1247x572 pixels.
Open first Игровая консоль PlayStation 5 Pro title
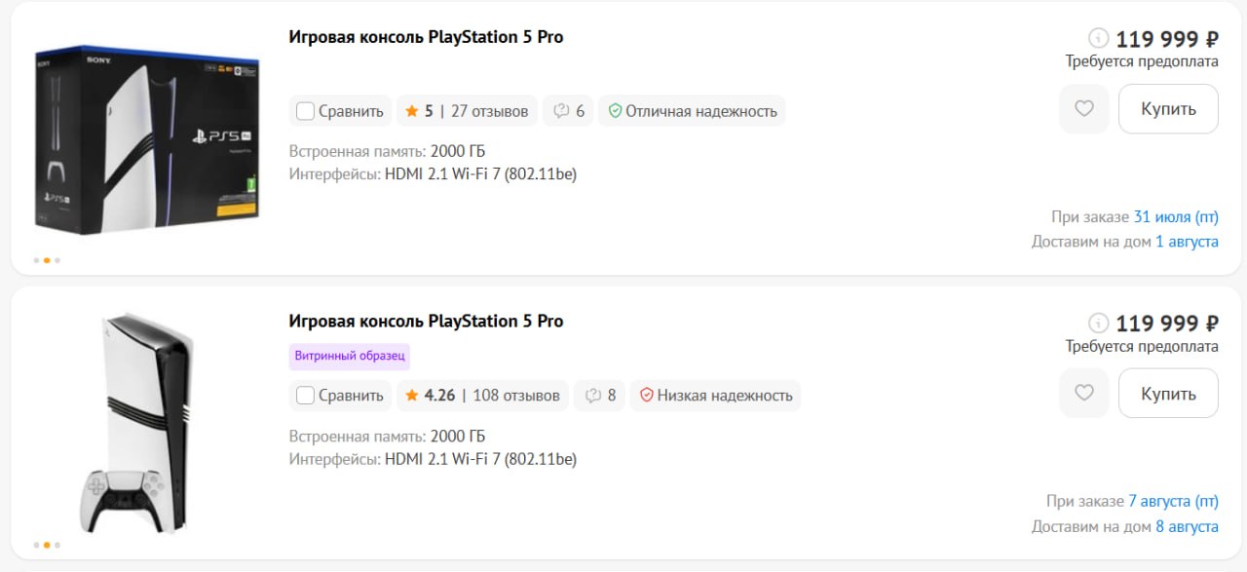coord(426,37)
